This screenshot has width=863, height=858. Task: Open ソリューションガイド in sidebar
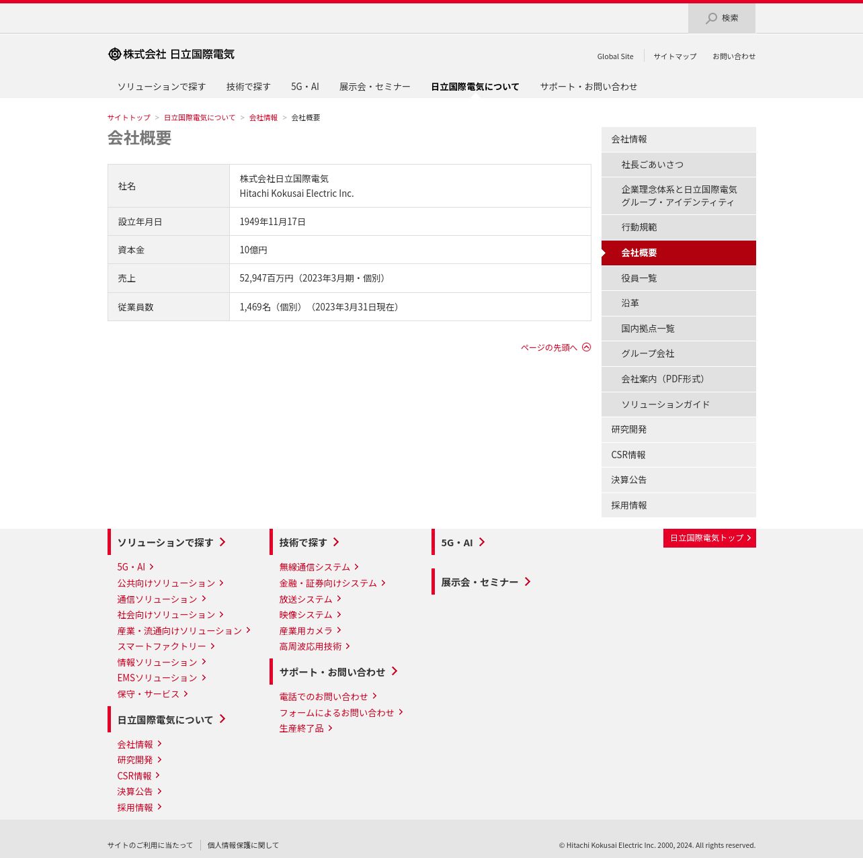pos(679,404)
